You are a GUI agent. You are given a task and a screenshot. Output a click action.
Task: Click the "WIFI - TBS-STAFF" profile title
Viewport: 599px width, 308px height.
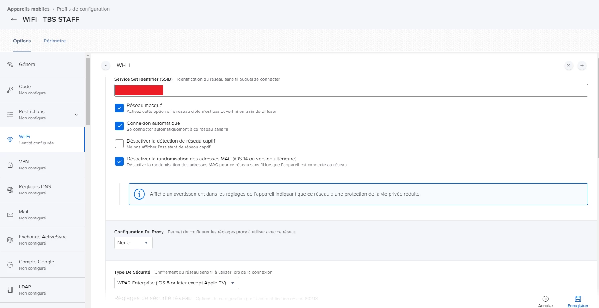click(51, 20)
